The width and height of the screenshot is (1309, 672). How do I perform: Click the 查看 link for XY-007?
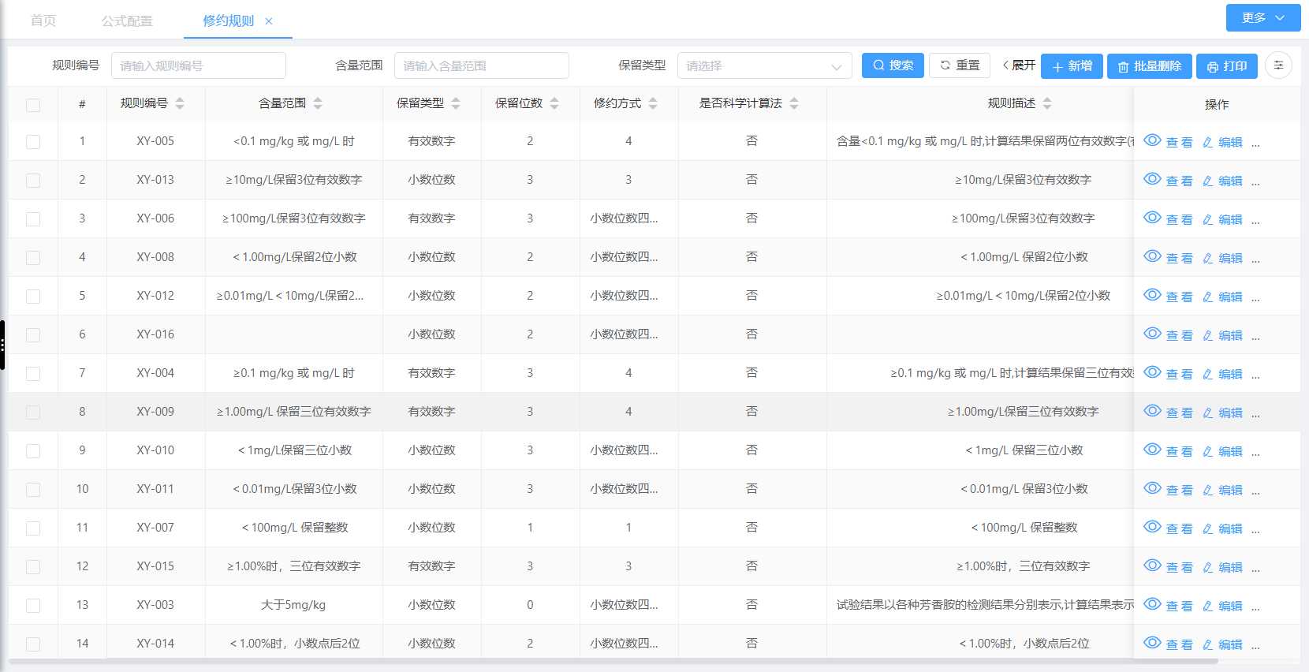click(1180, 528)
